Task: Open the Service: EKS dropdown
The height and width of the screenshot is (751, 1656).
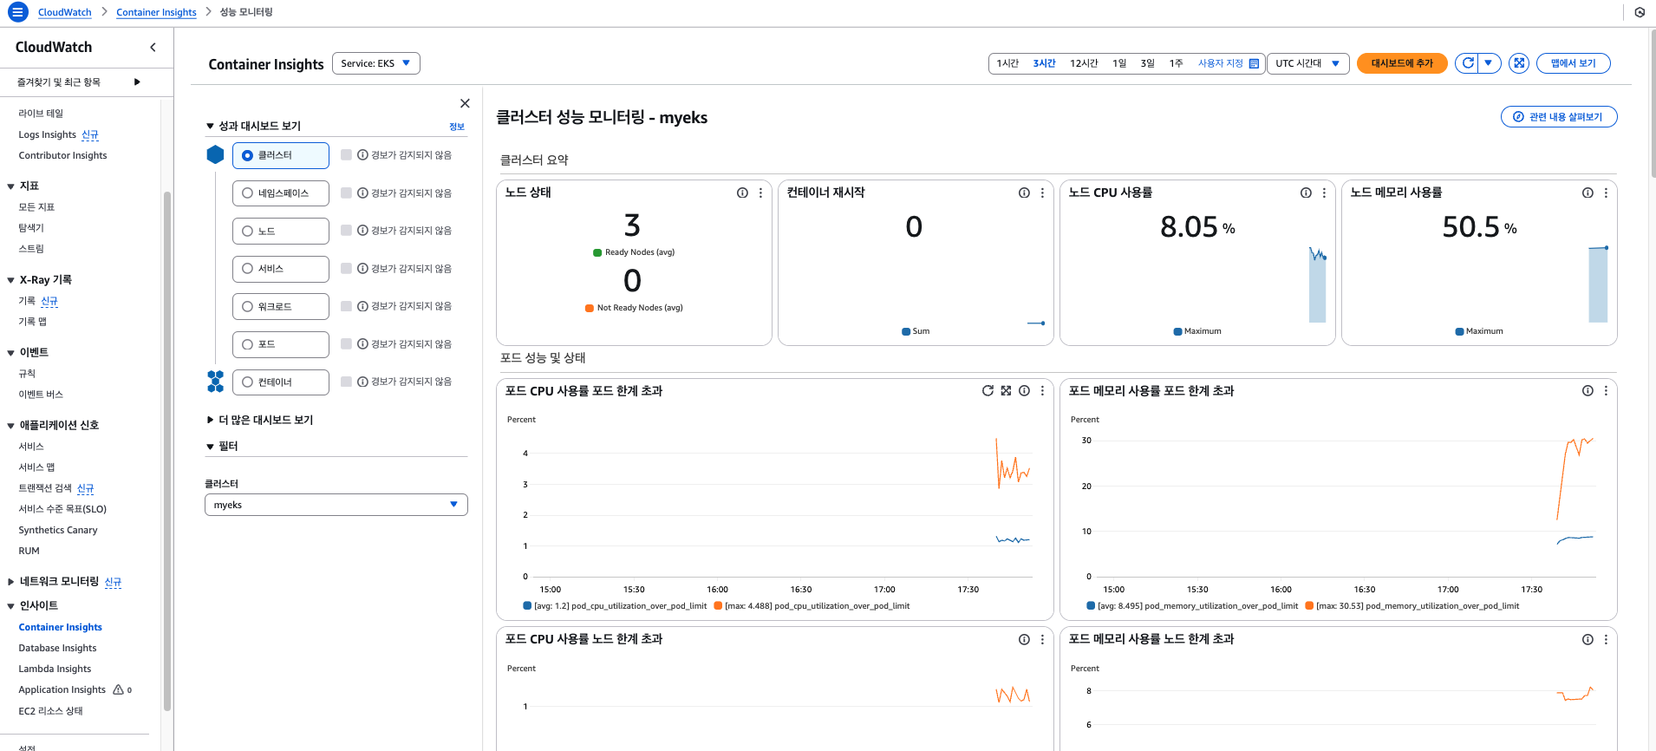Action: (x=375, y=63)
